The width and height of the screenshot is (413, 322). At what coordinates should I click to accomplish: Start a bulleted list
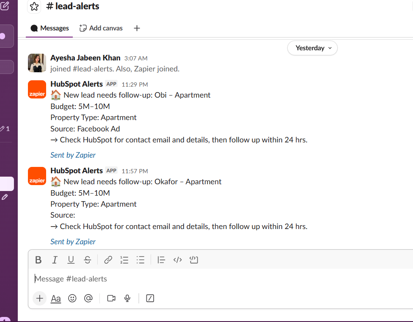(x=140, y=260)
